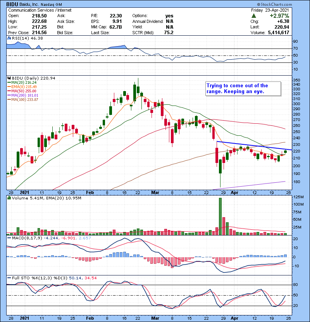310x322 pixels.
Task: Click the Yield N/A value
Action: (x=170, y=27)
